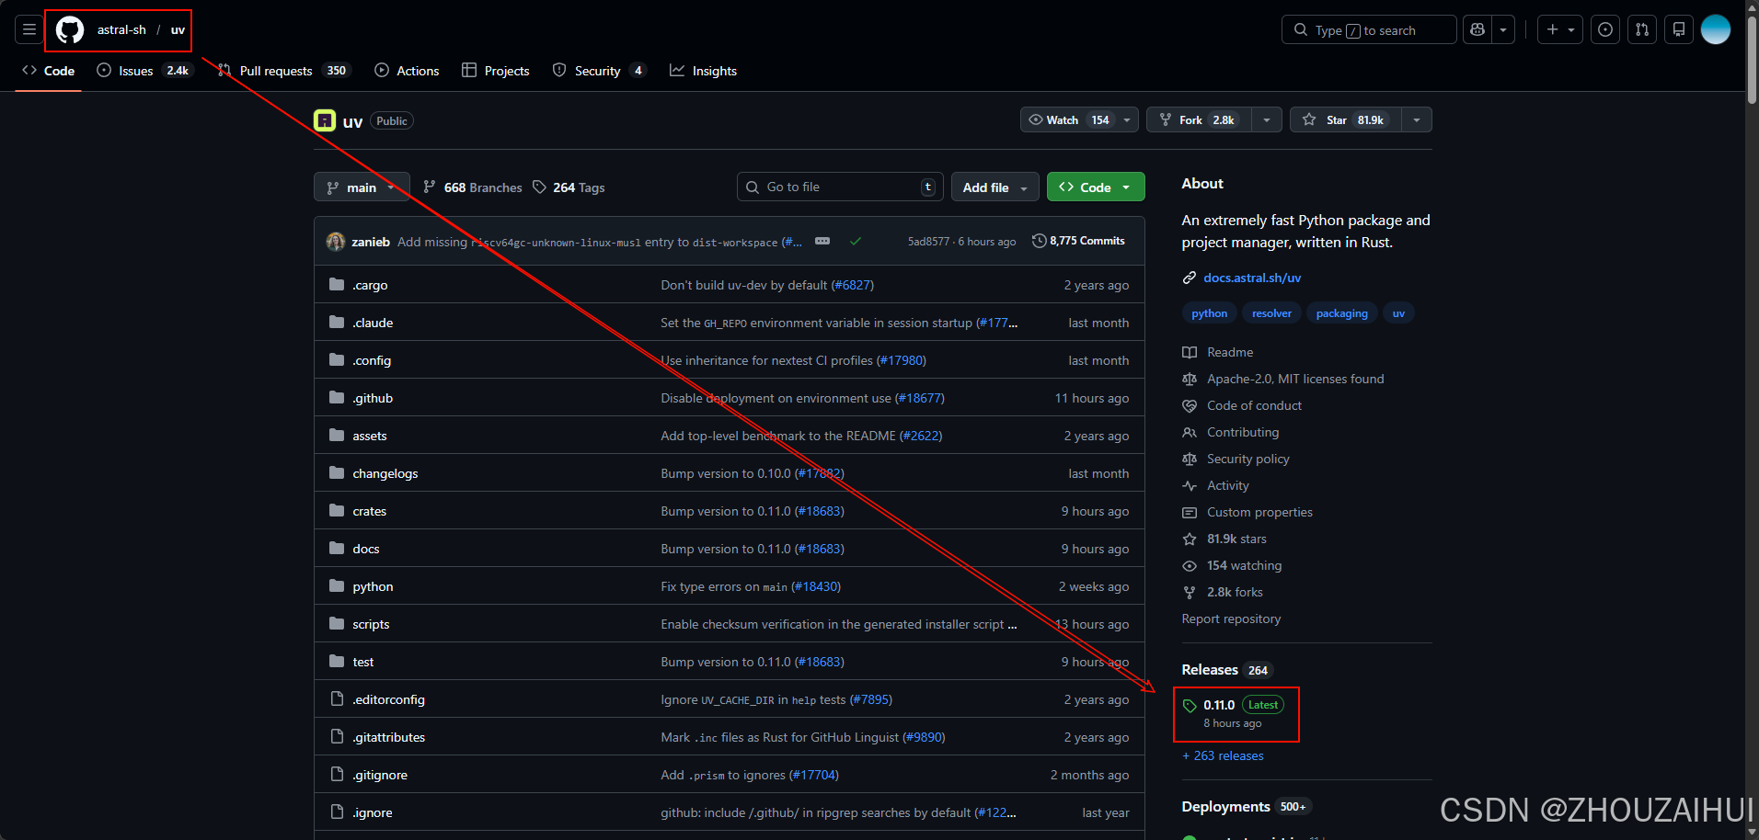The height and width of the screenshot is (840, 1759).
Task: Open the star lists dropdown arrow
Action: (1417, 119)
